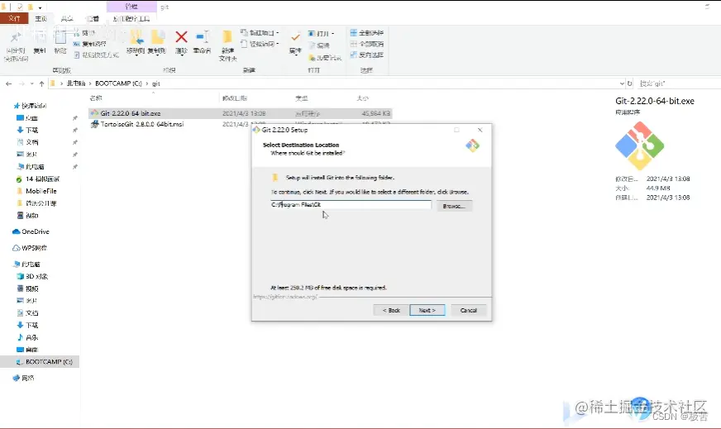Screen dimensions: 721x429
Task: Go up one folder level arrow
Action: pyautogui.click(x=42, y=83)
